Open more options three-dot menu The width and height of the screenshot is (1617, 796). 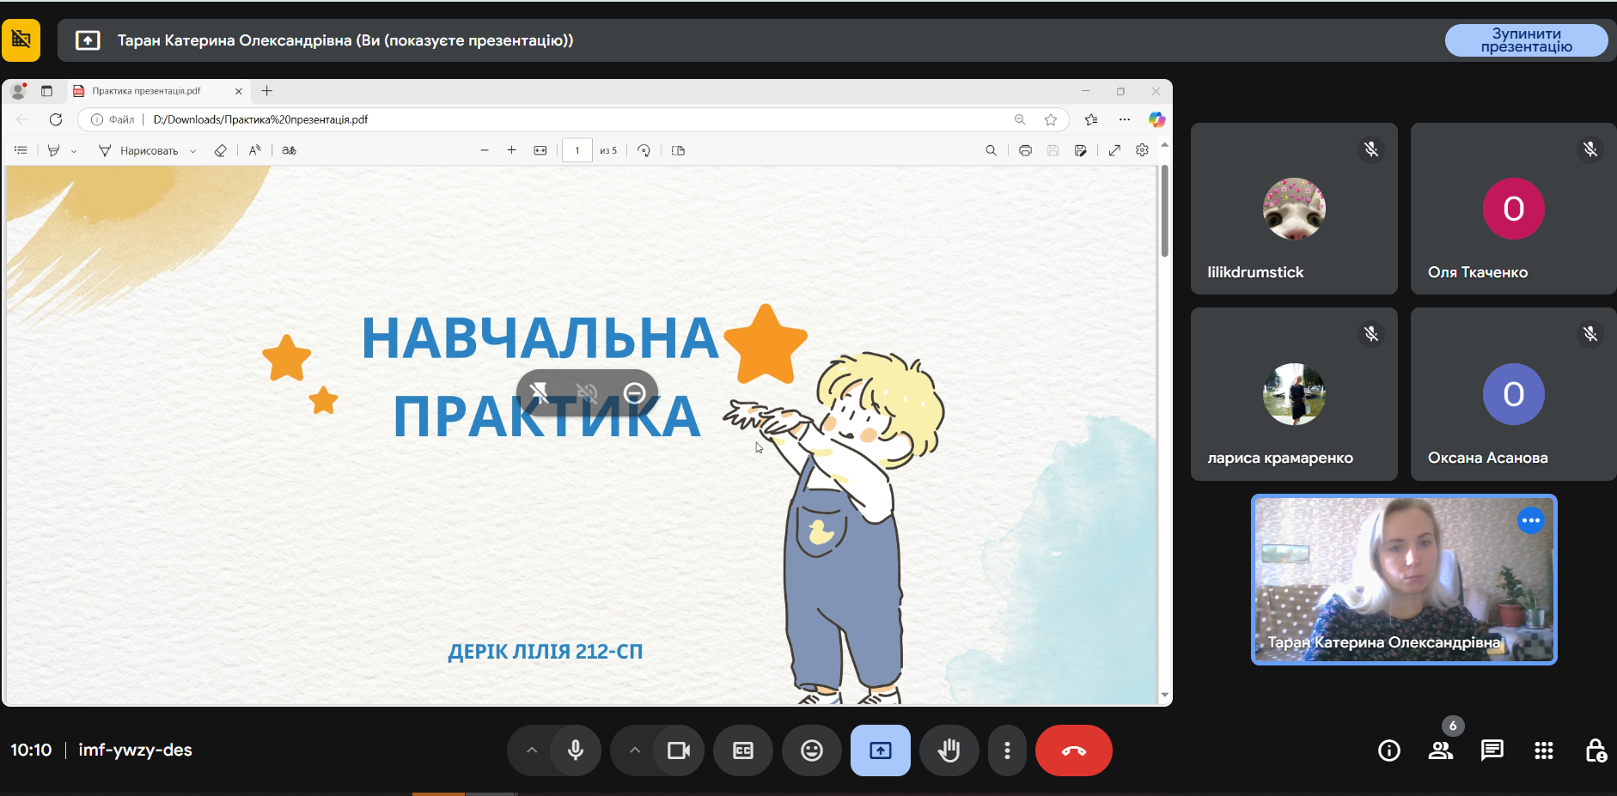(x=1007, y=750)
